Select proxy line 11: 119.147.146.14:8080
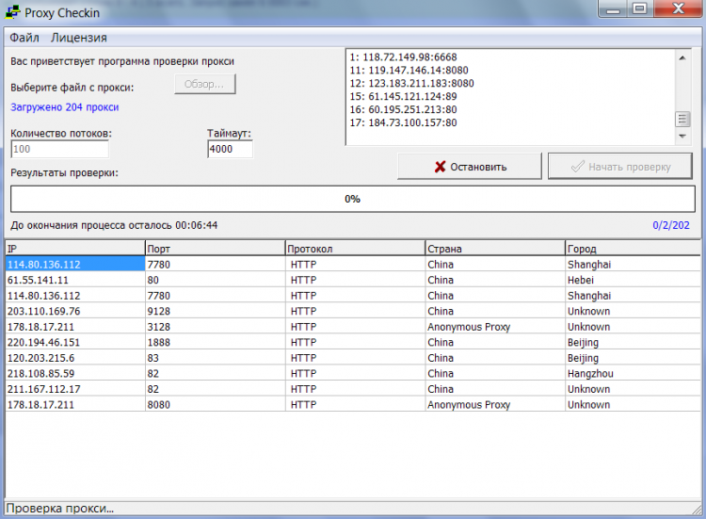This screenshot has height=519, width=706. [x=409, y=71]
